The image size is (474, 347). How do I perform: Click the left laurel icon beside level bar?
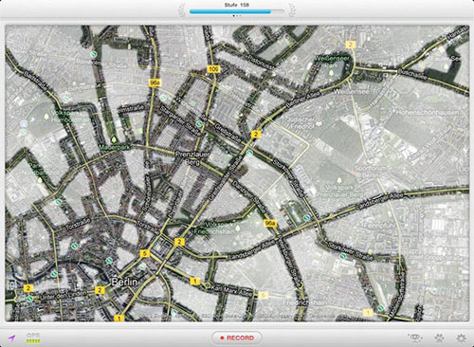(183, 11)
